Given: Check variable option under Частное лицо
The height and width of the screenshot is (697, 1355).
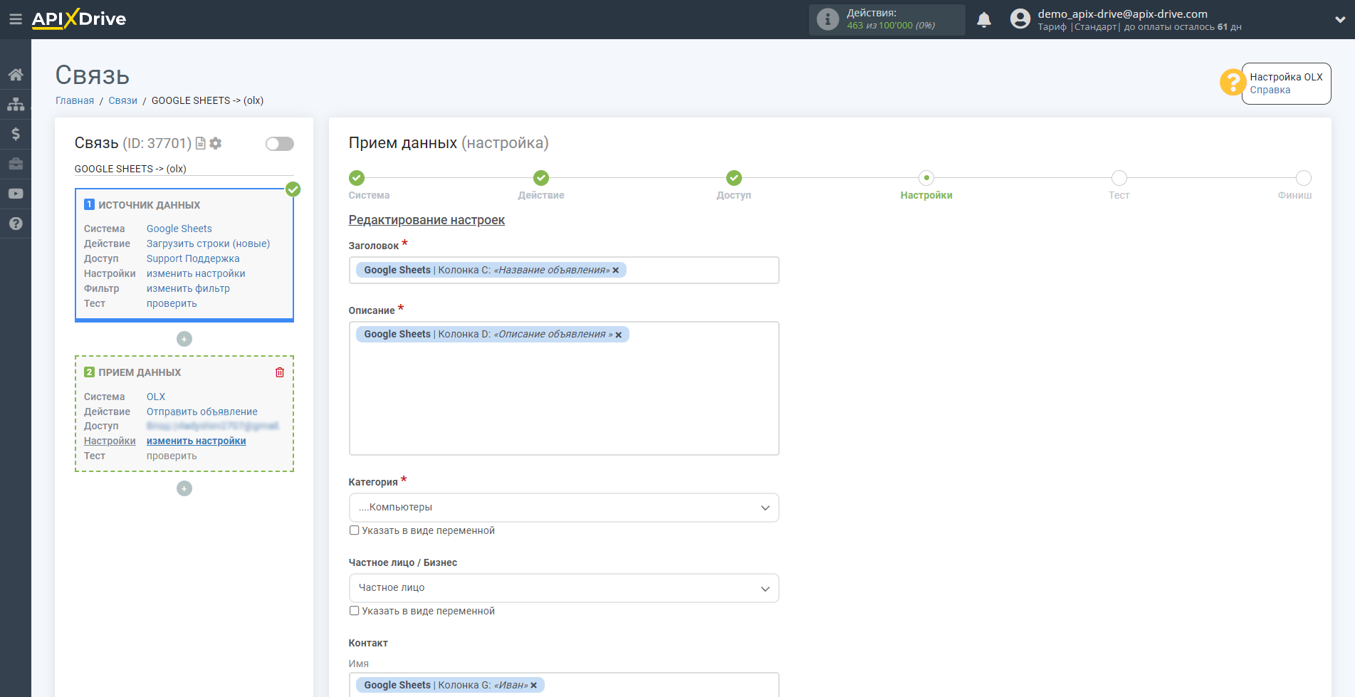Looking at the screenshot, I should (x=354, y=611).
